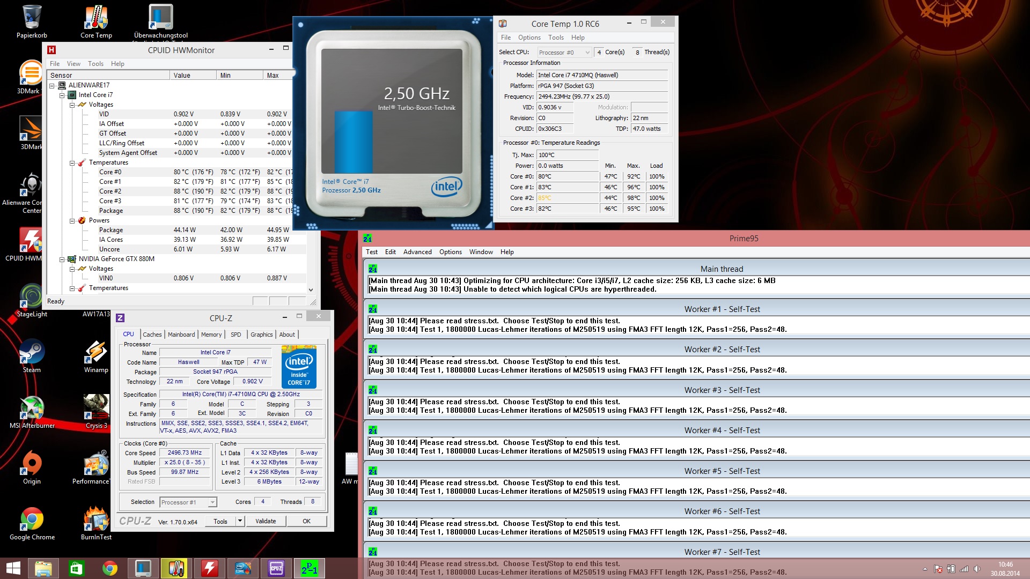Switch to Memory tab in CPU-Z
The height and width of the screenshot is (579, 1030).
tap(211, 335)
